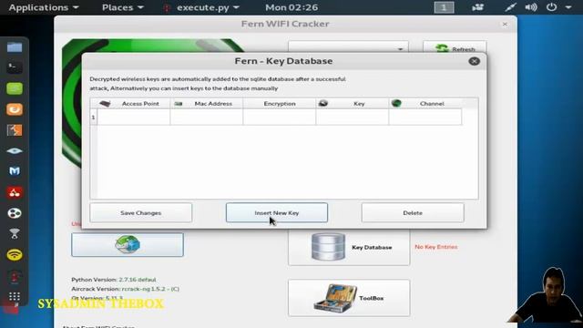Show all applications grid icon in dock
Viewport: 583px width, 328px height.
click(x=15, y=296)
